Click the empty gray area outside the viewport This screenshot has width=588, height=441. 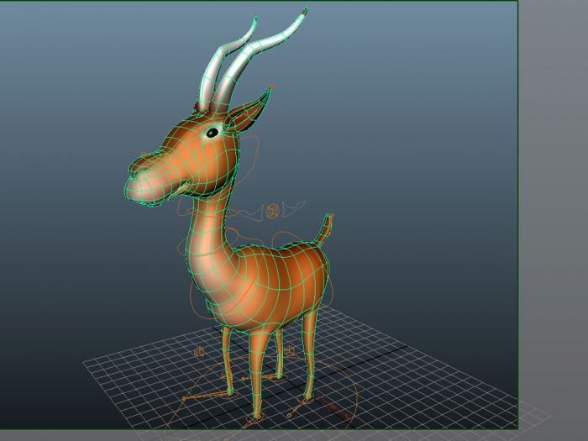553,210
